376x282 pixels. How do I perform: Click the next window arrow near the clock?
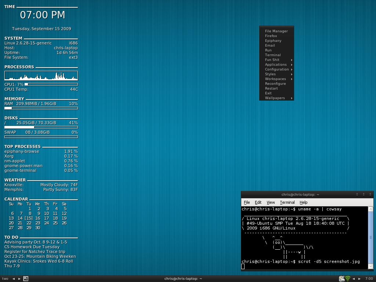point(359,279)
